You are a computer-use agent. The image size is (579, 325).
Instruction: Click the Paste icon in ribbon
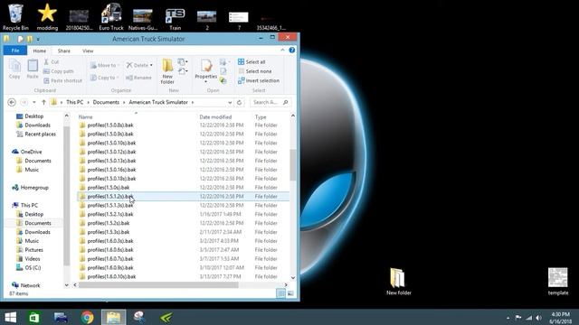tap(33, 69)
